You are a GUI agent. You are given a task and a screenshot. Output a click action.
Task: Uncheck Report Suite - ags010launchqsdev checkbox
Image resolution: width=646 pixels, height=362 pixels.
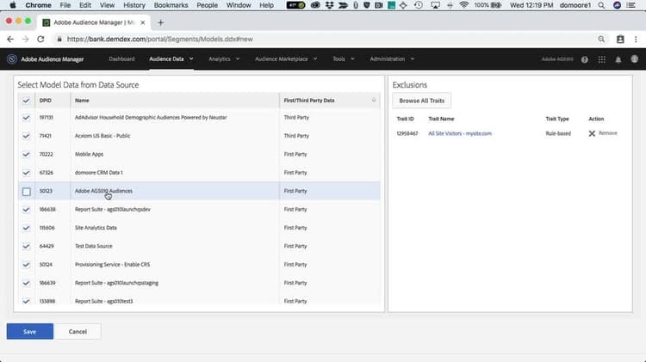26,210
